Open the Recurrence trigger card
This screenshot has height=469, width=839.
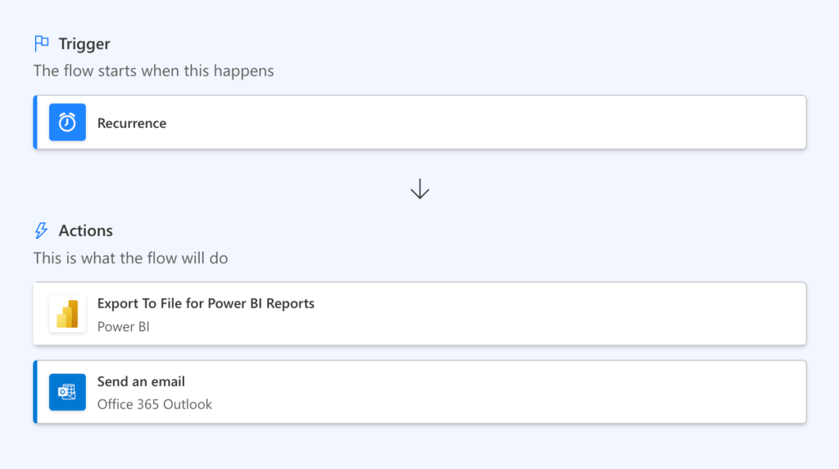419,122
